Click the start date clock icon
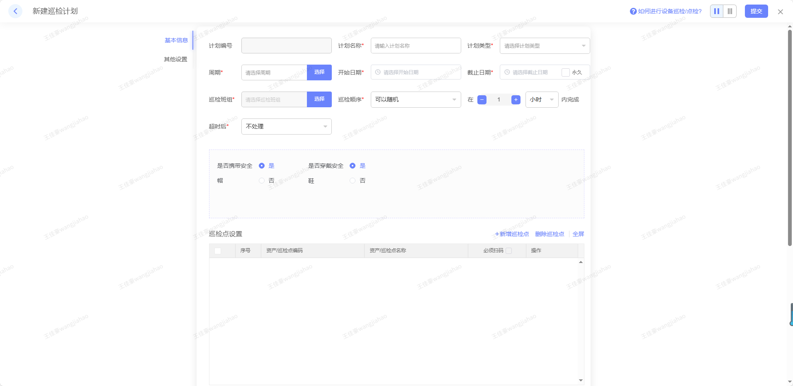The width and height of the screenshot is (793, 386). 378,72
